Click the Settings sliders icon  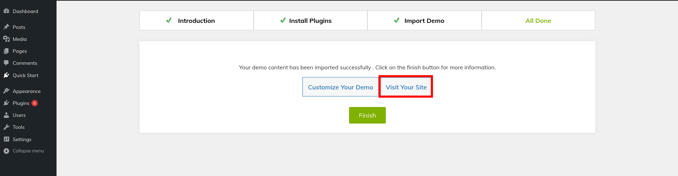click(x=6, y=139)
